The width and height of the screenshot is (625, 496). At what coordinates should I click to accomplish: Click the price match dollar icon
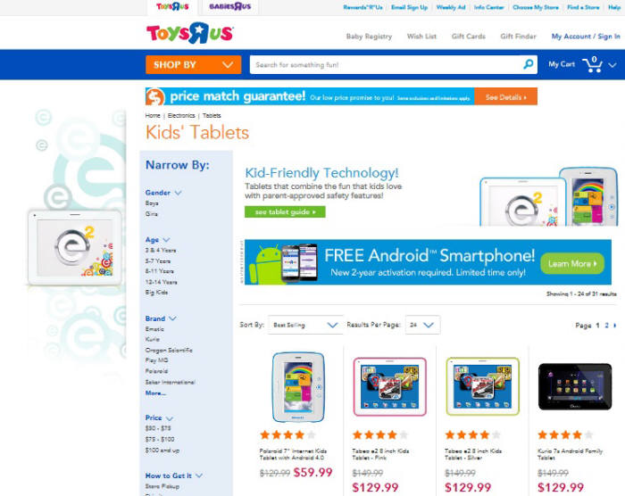[155, 96]
